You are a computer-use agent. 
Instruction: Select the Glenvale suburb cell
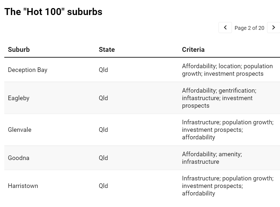[x=20, y=130]
